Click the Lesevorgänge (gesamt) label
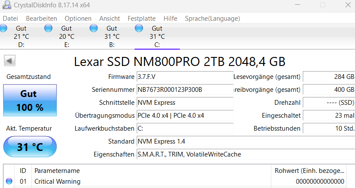The height and width of the screenshot is (188, 355). (x=267, y=77)
